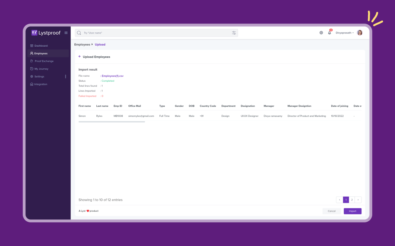Click back arrow beside Upload Employees
This screenshot has width=395, height=246.
coord(79,57)
